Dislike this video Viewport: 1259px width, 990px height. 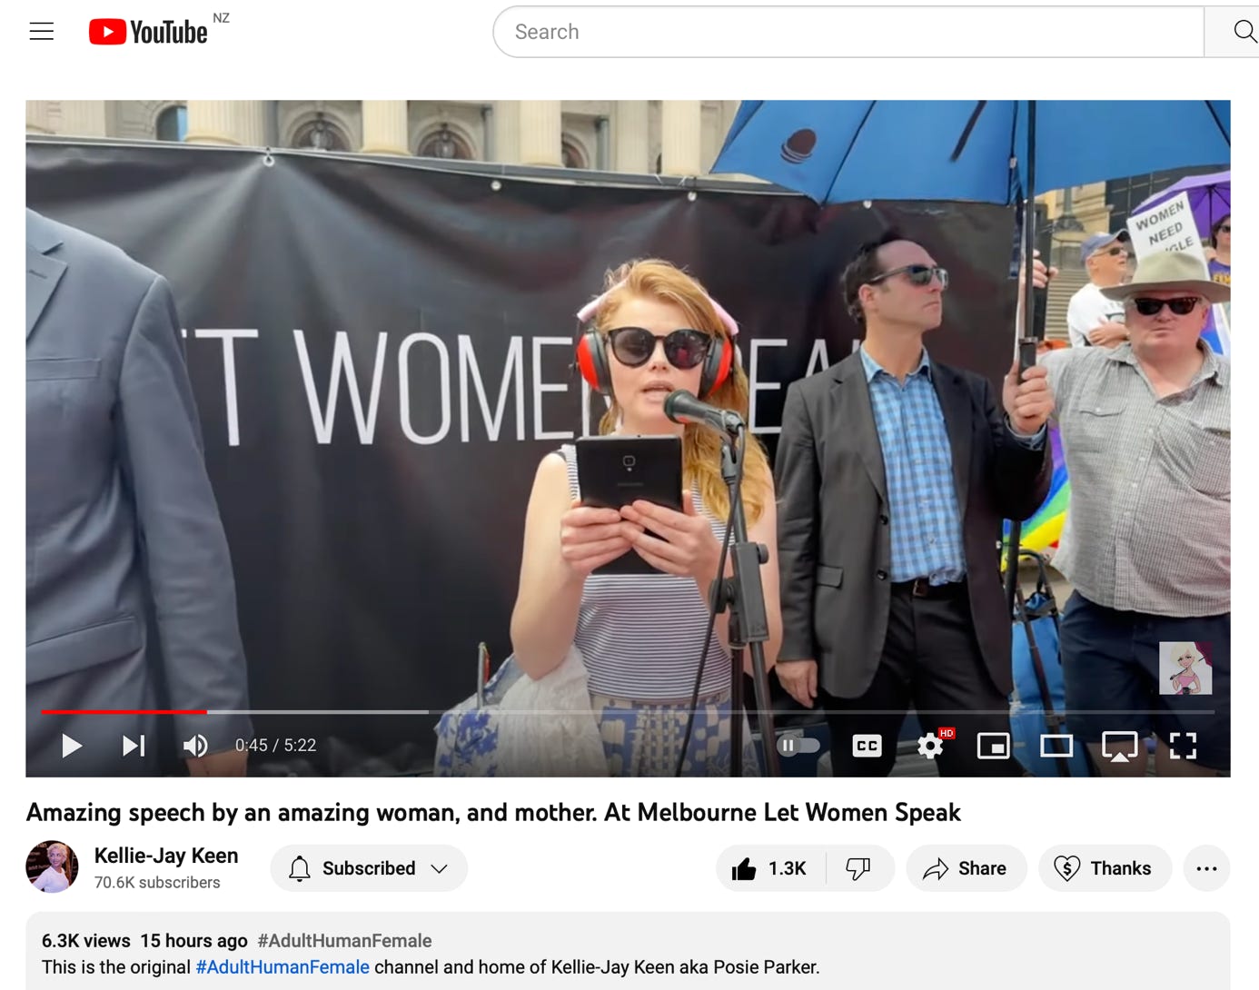tap(858, 868)
